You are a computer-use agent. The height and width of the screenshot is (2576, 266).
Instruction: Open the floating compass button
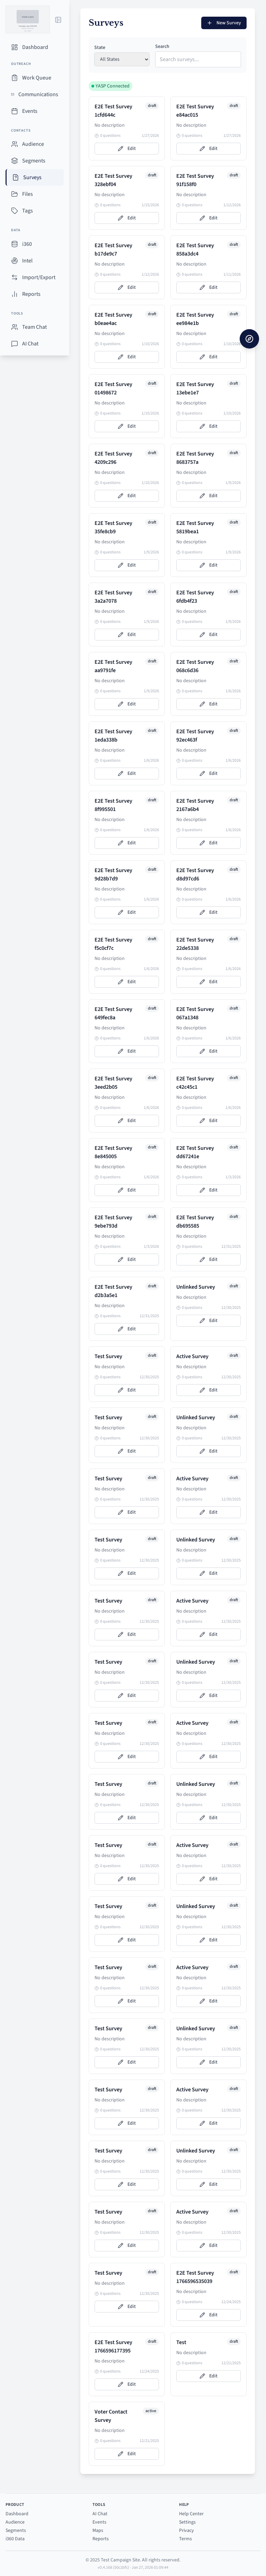pyautogui.click(x=249, y=339)
